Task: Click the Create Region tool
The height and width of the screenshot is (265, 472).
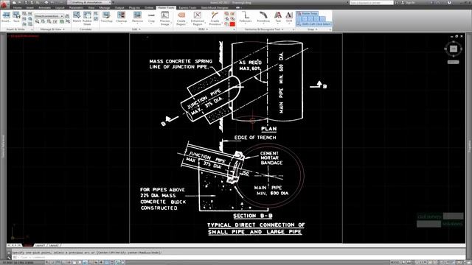Action: (x=181, y=18)
